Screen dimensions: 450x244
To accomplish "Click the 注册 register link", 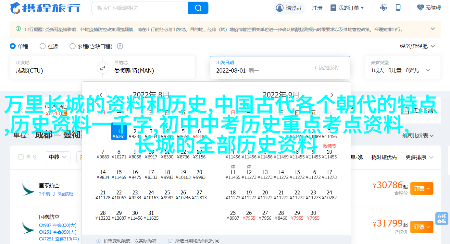I will [x=317, y=8].
